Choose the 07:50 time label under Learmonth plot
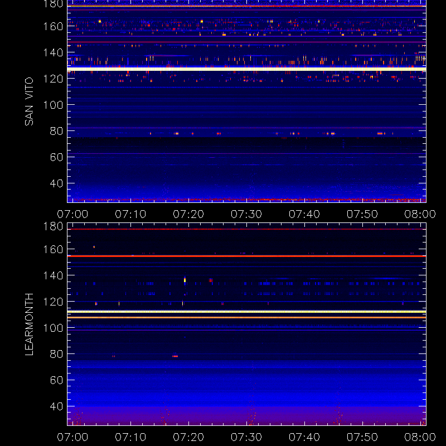 pyautogui.click(x=362, y=437)
